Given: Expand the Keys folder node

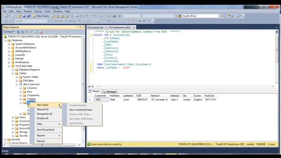Looking at the screenshot, I should 21,92.
